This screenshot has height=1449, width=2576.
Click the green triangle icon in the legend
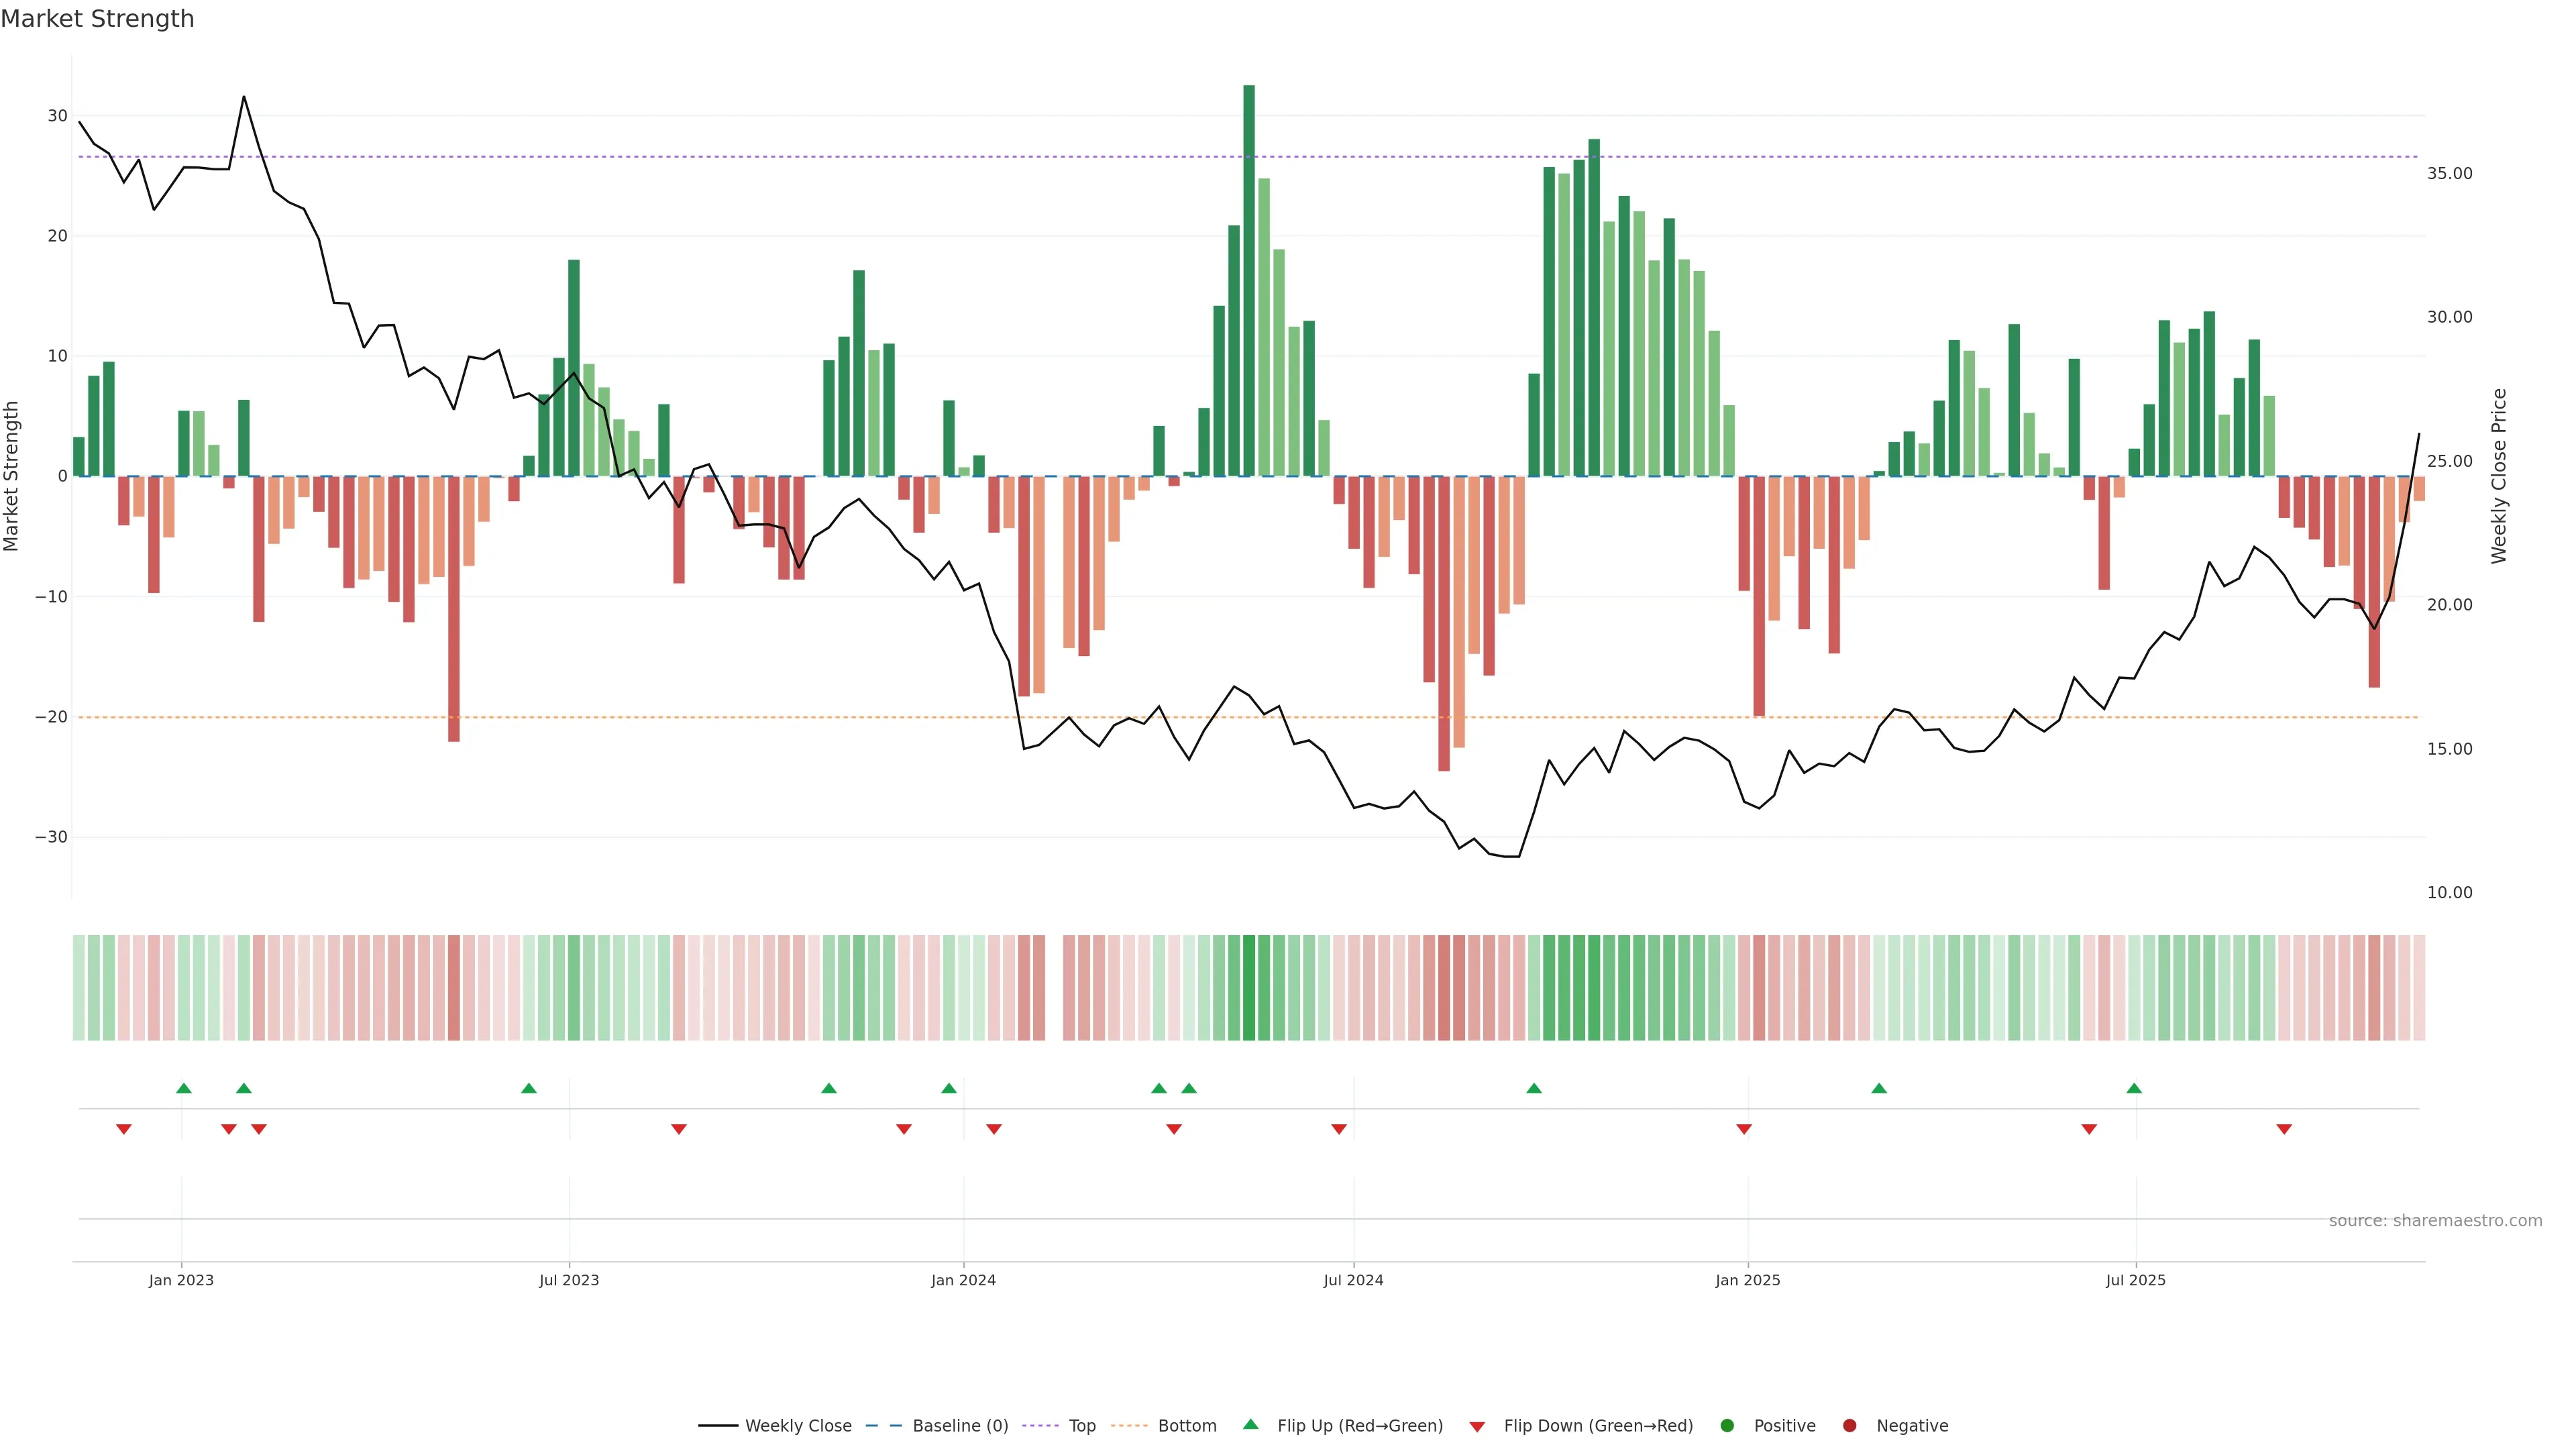1250,1424
